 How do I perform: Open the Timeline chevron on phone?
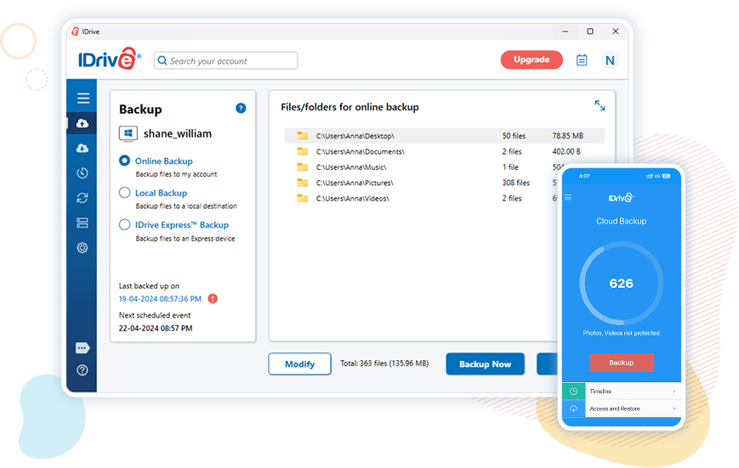tap(674, 392)
